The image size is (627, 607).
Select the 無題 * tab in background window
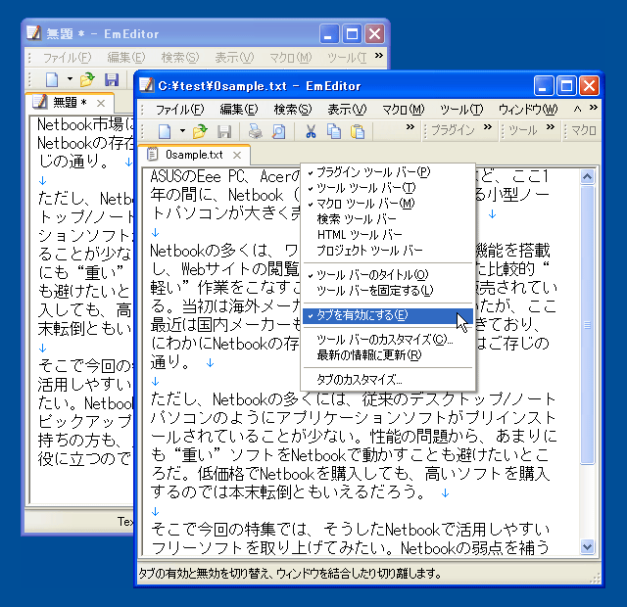(70, 103)
